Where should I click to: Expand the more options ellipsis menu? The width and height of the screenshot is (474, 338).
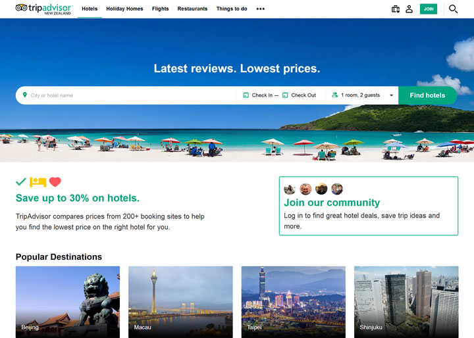[260, 9]
